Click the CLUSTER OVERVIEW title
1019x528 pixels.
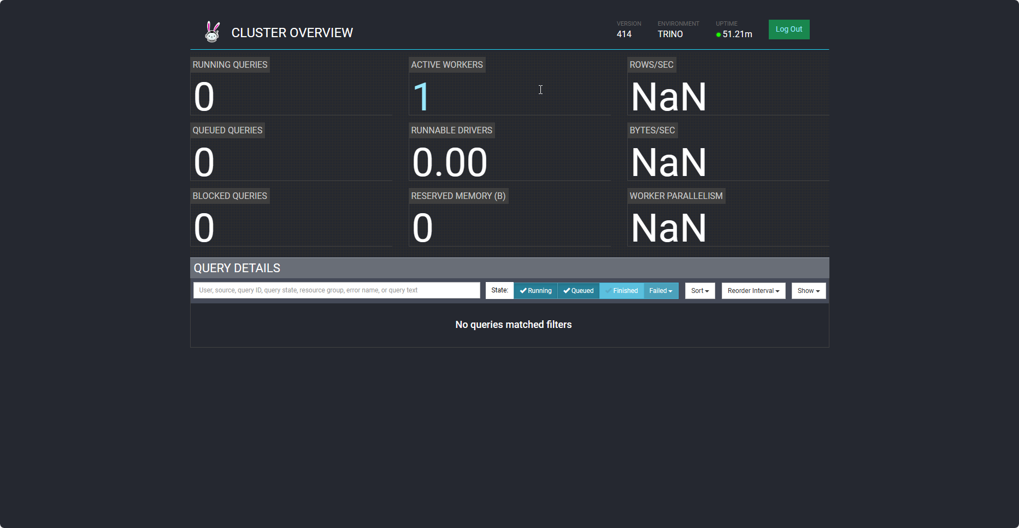(292, 33)
